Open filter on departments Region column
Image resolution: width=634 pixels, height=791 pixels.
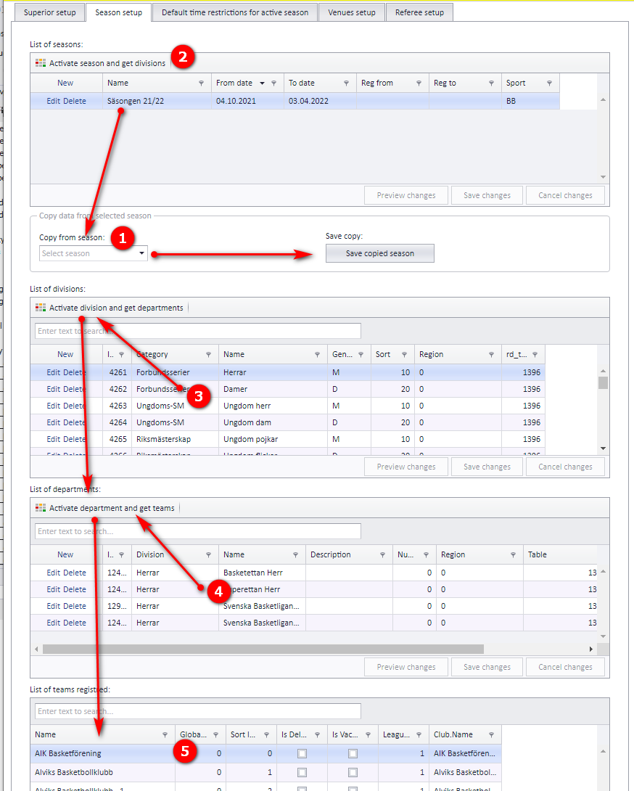513,555
